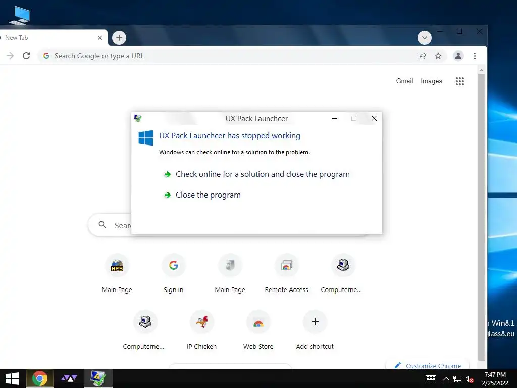Screen dimensions: 517x388
Task: Open the Windows Start button
Action: click(12, 378)
